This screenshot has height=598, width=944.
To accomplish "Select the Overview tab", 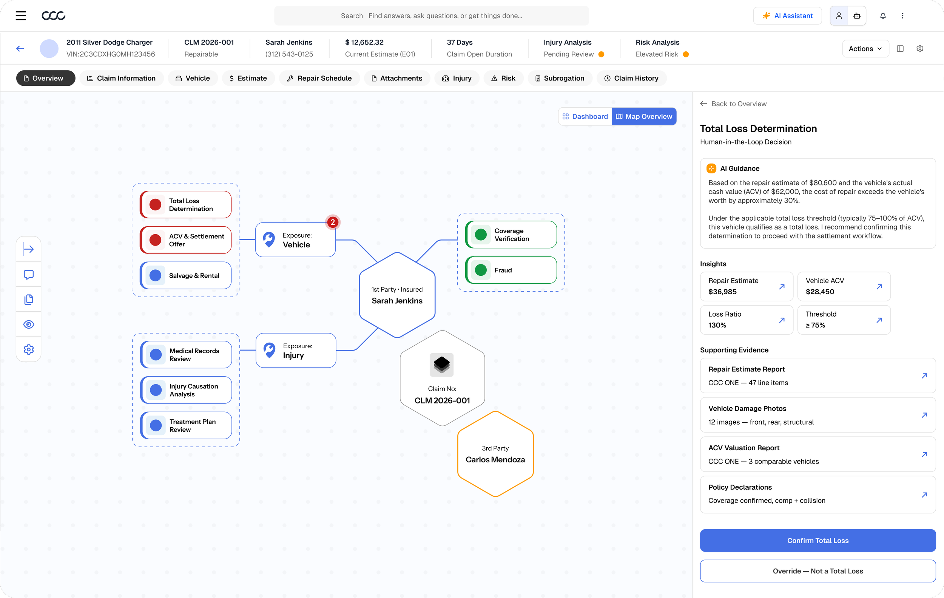I will coord(45,78).
